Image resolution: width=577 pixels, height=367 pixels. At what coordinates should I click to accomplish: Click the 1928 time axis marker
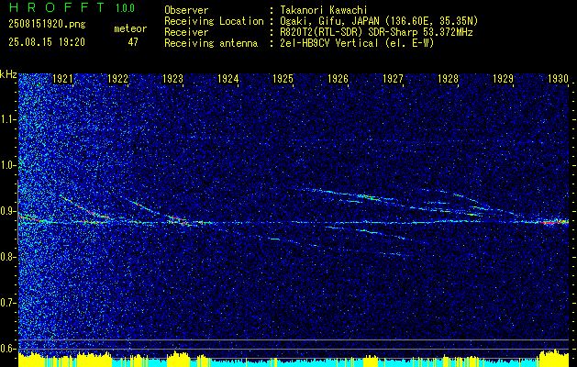coord(449,79)
